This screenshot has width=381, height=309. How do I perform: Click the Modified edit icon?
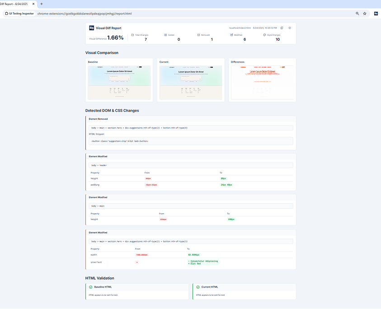coord(231,35)
